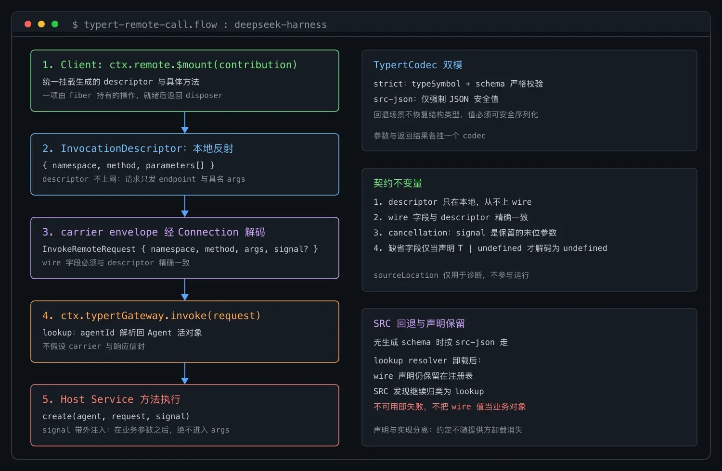Select the line starting with "InvokeRemoteRequest {"
This screenshot has height=471, width=722.
click(180, 249)
